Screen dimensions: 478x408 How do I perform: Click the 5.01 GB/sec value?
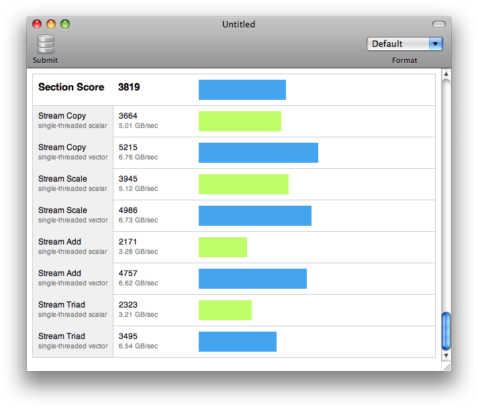coord(138,126)
